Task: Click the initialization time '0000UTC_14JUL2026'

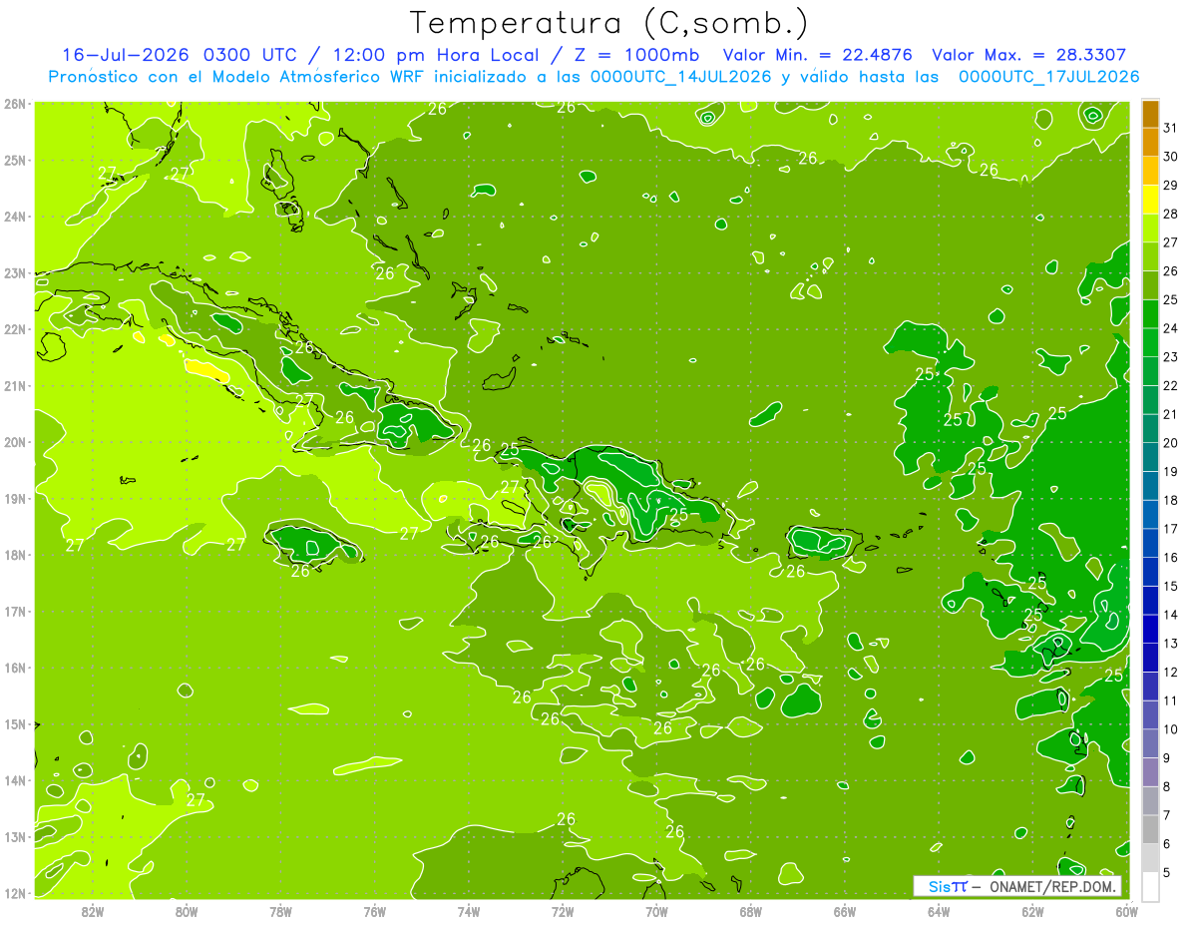Action: coord(680,76)
